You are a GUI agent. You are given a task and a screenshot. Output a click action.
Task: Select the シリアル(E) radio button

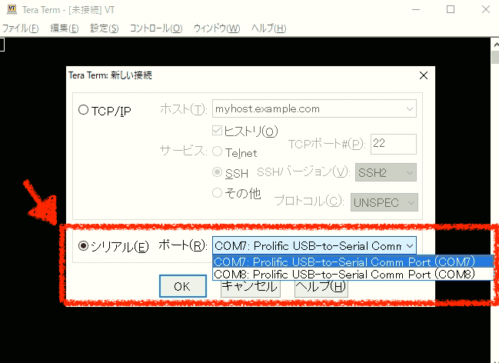(83, 245)
